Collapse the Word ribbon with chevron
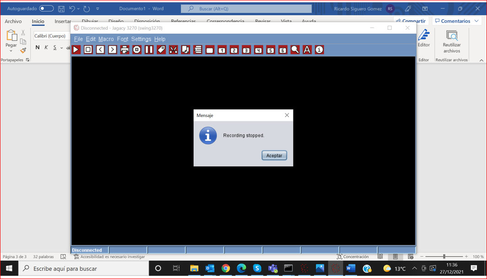Viewport: 487px width, 279px height. tap(481, 60)
